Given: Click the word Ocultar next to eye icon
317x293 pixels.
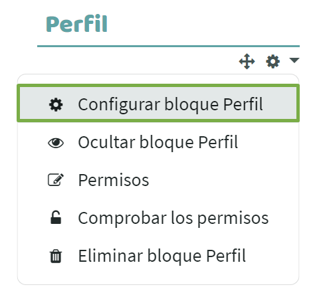Looking at the screenshot, I should (106, 142).
